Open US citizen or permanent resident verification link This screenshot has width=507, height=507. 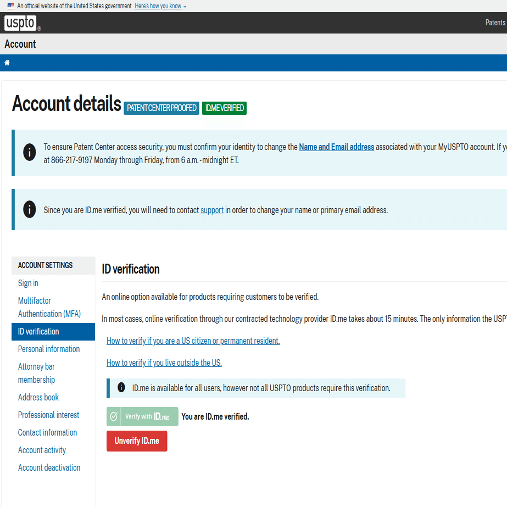coord(193,341)
